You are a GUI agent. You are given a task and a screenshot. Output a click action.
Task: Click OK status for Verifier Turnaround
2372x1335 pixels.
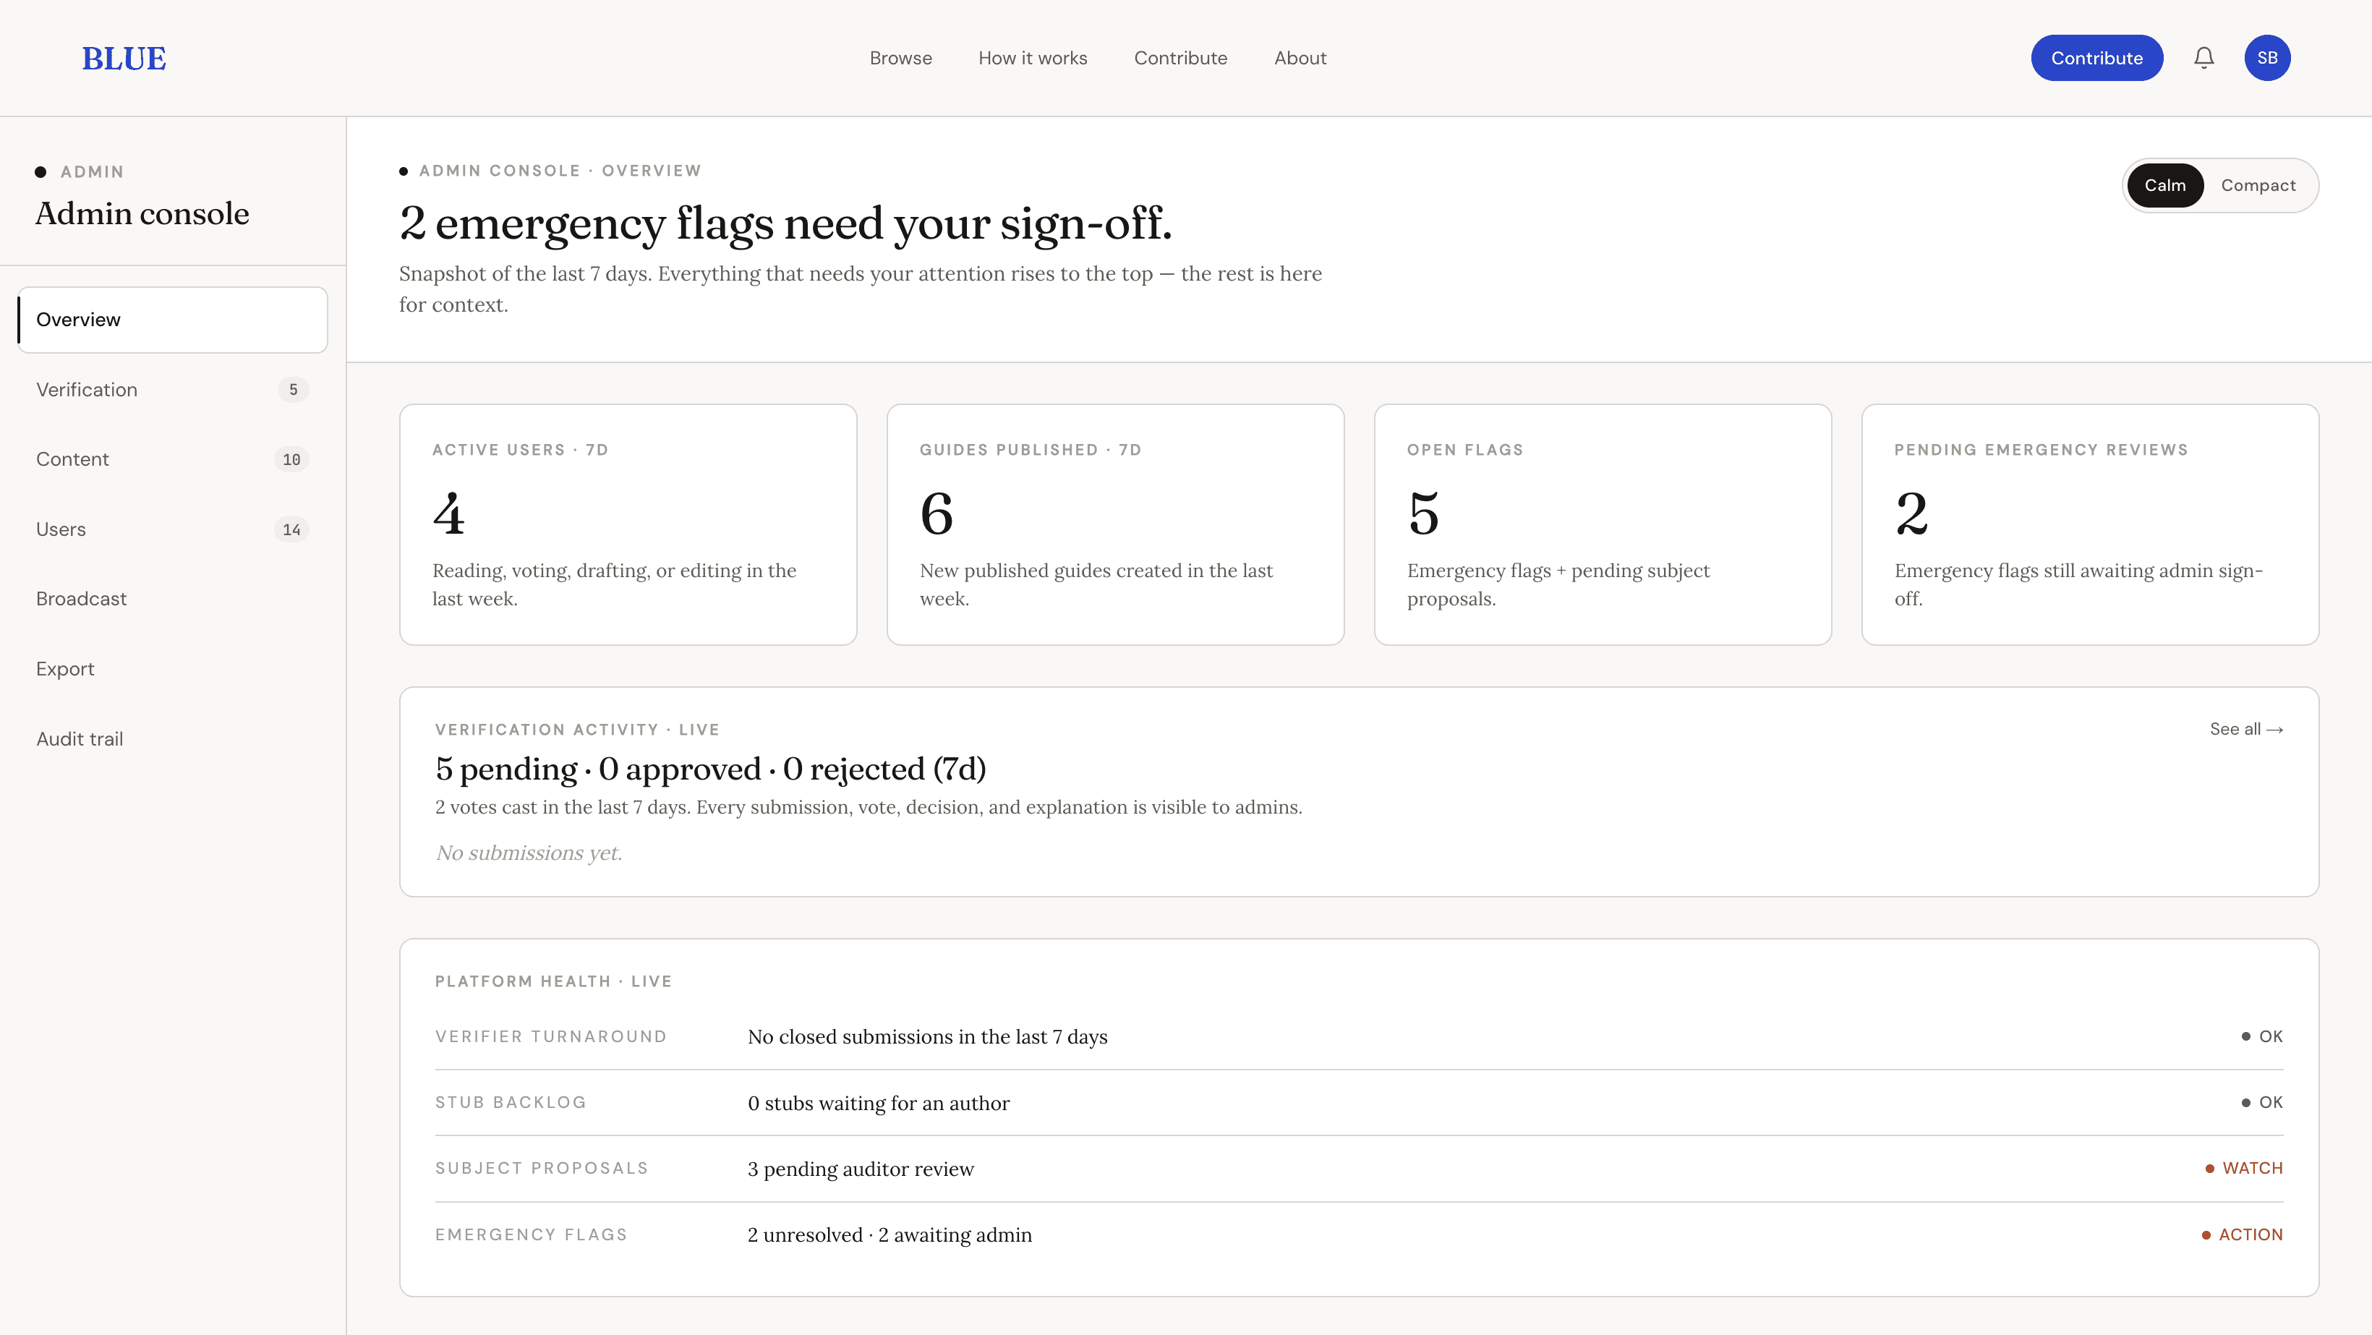click(x=2262, y=1037)
